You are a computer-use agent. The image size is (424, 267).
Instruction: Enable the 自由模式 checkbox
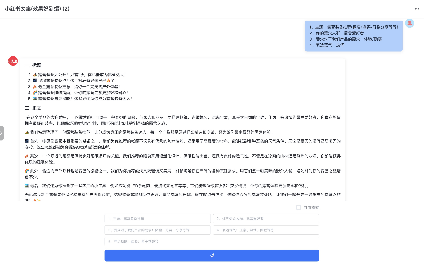(x=299, y=208)
